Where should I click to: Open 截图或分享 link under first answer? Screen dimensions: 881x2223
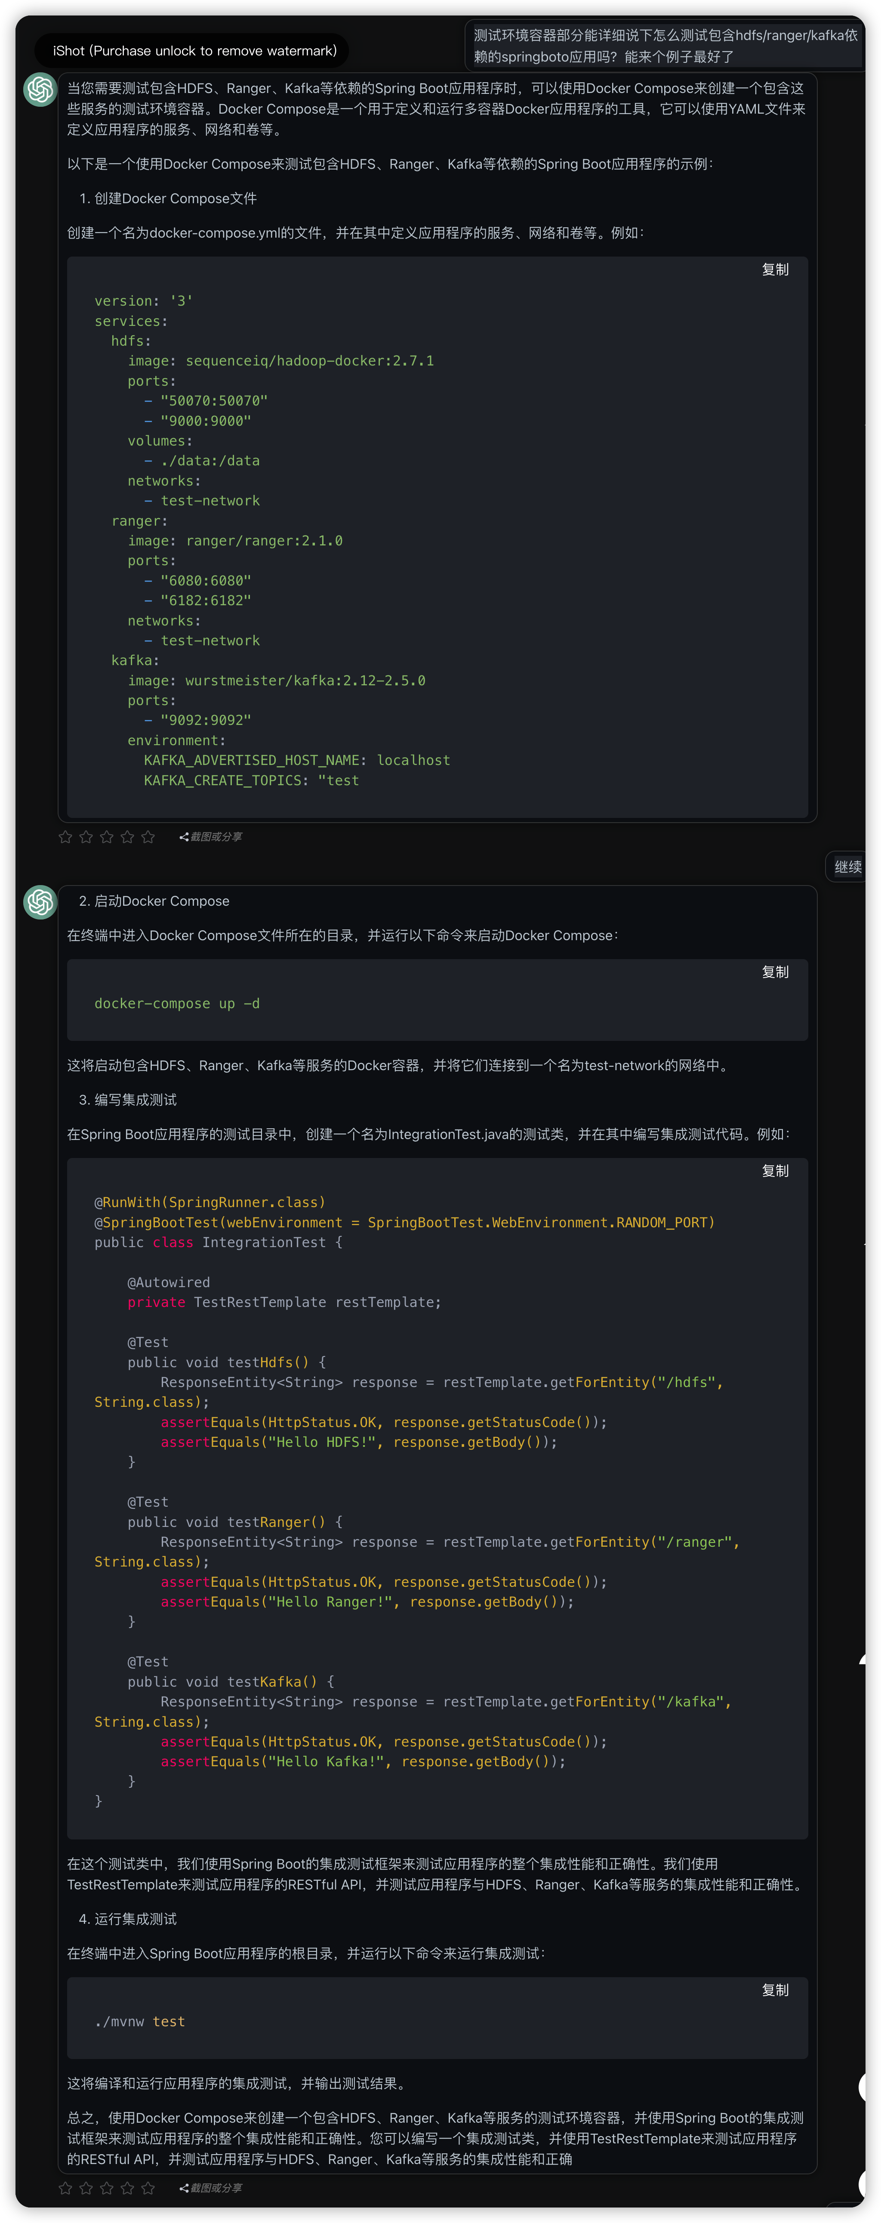click(216, 837)
